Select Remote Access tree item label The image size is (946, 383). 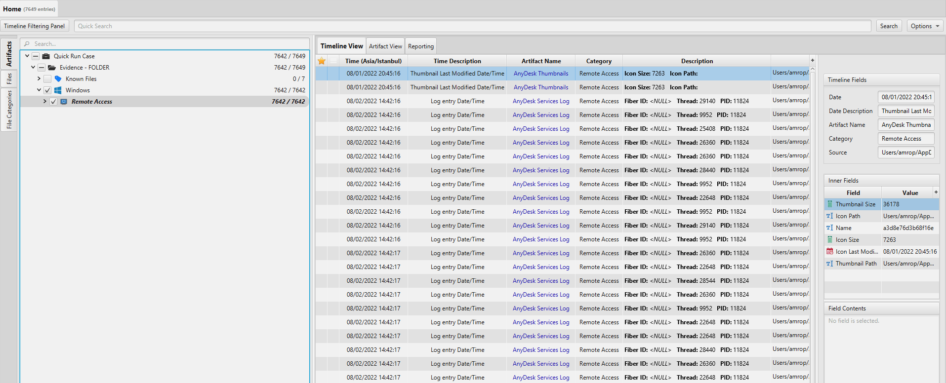[x=92, y=102]
